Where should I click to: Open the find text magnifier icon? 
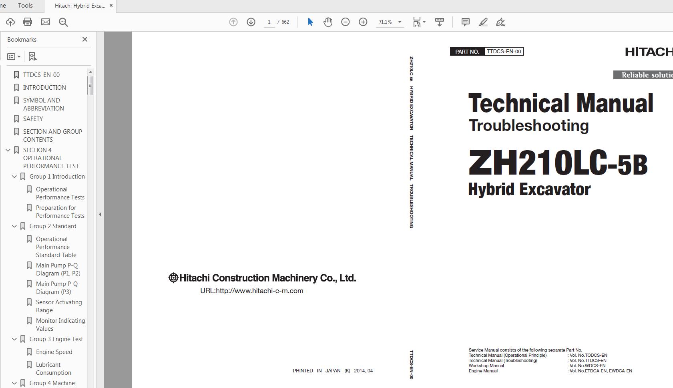pos(63,22)
